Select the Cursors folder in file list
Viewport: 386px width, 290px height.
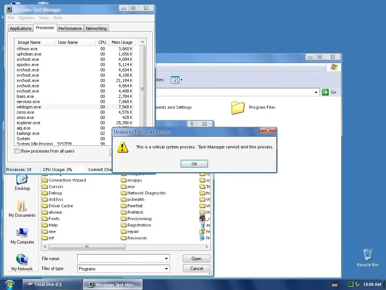[x=53, y=187]
